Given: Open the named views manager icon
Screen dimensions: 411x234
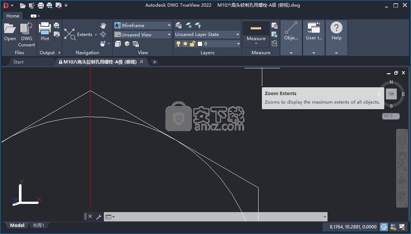Looking at the screenshot, I should coord(136,44).
